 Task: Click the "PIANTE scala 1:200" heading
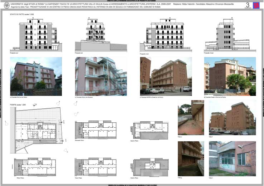pyautogui.click(x=18, y=105)
